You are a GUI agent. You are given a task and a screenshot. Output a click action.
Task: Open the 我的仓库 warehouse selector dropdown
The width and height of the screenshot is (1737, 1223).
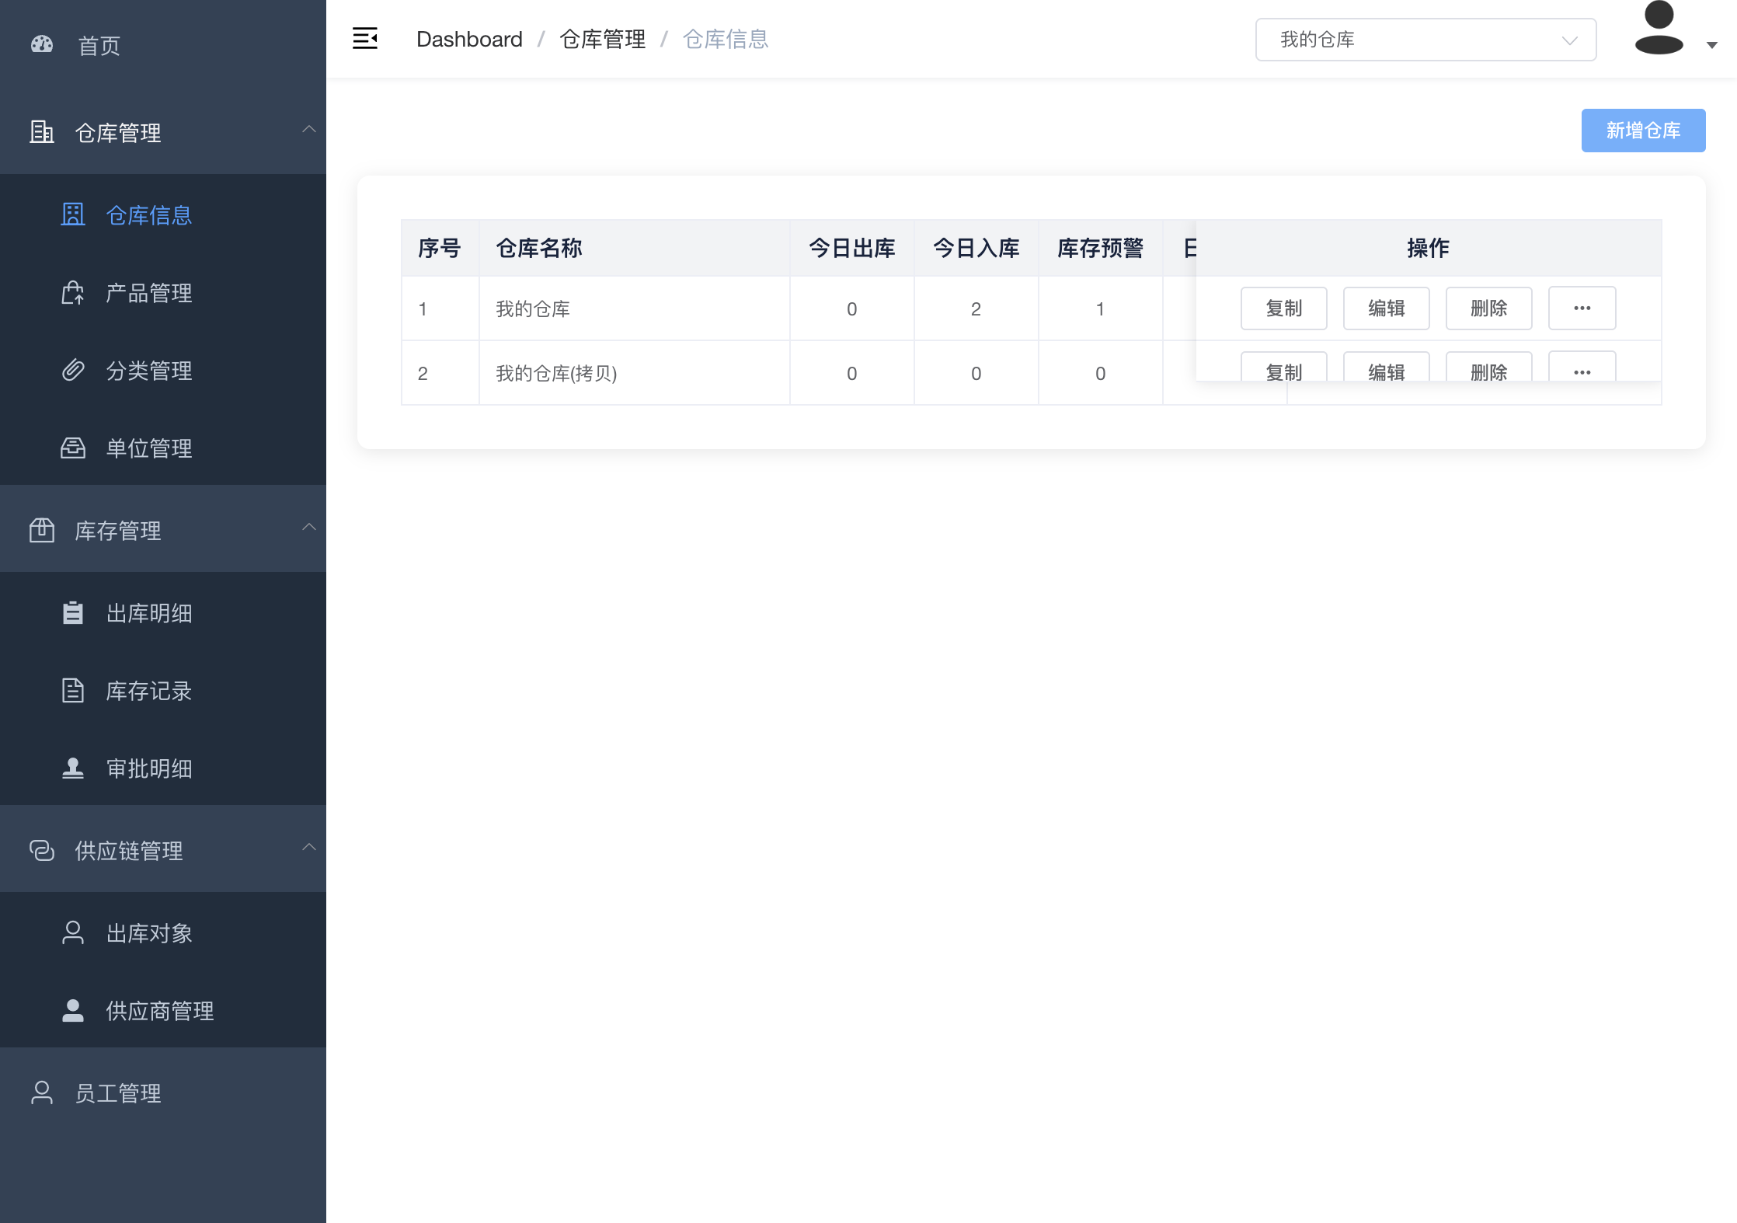click(1425, 40)
